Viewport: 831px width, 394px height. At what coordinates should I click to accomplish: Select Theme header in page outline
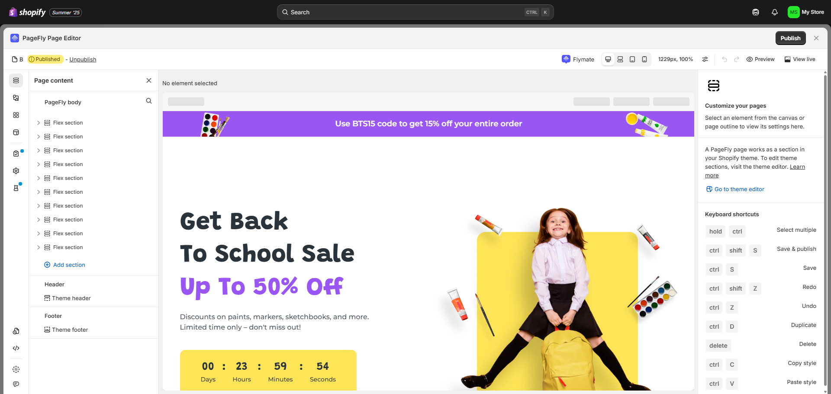pyautogui.click(x=68, y=298)
